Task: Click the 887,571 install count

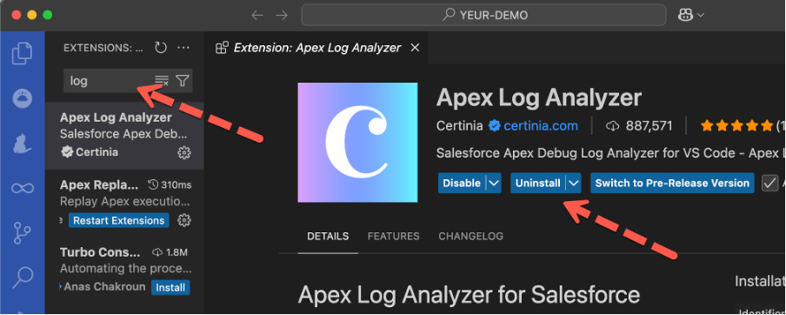Action: click(639, 126)
